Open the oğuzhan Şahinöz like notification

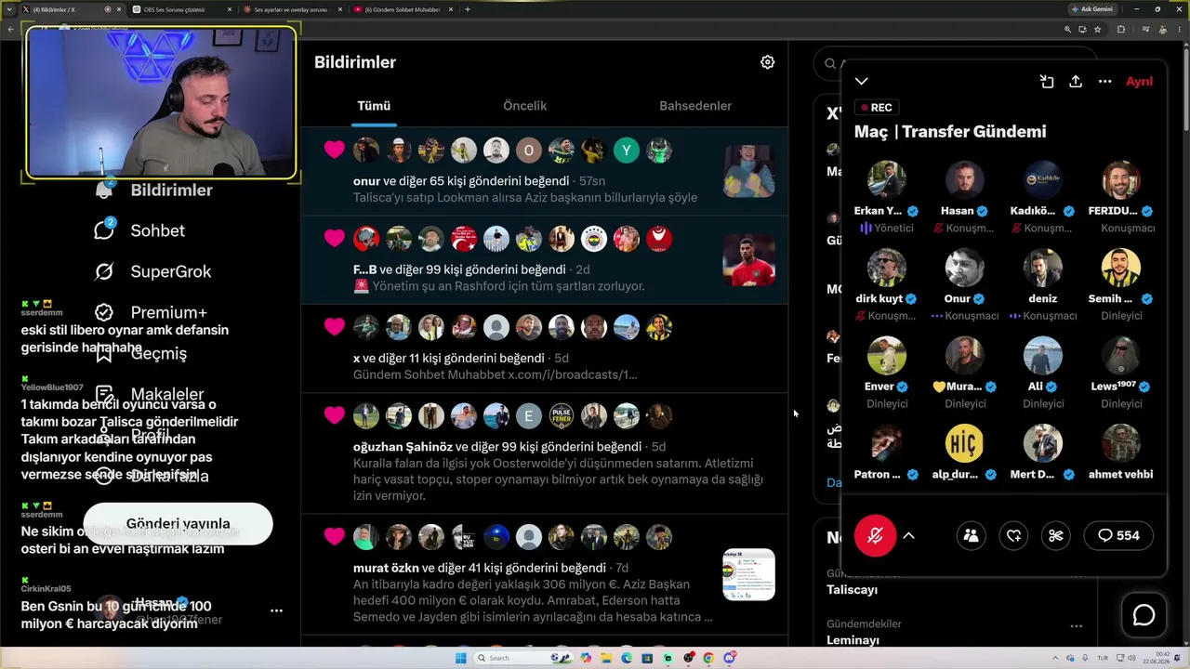click(x=545, y=453)
